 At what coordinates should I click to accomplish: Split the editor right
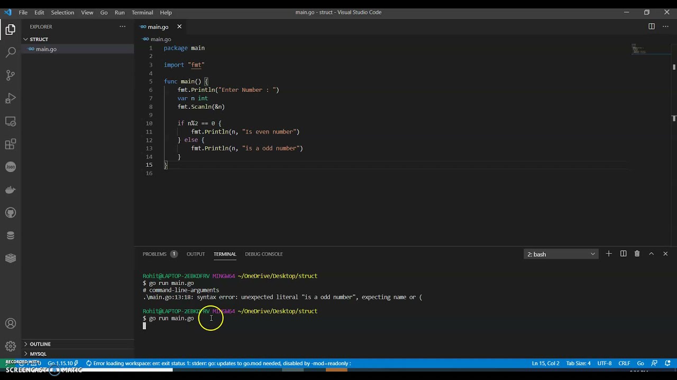(x=652, y=26)
